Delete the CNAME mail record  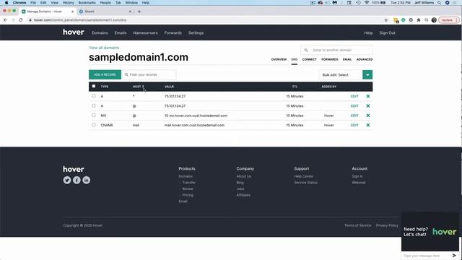coord(367,125)
